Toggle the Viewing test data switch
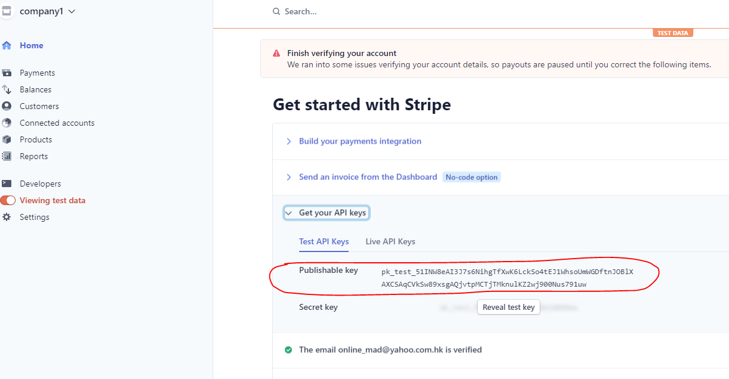This screenshot has width=729, height=379. 8,200
